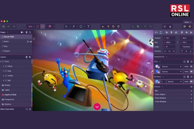Screen dimensions: 194x129
Task: Align the selection to horizontal center
Action: 171,32
